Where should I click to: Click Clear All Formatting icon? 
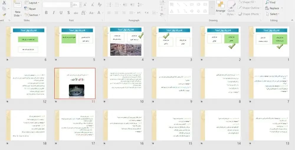(100, 5)
